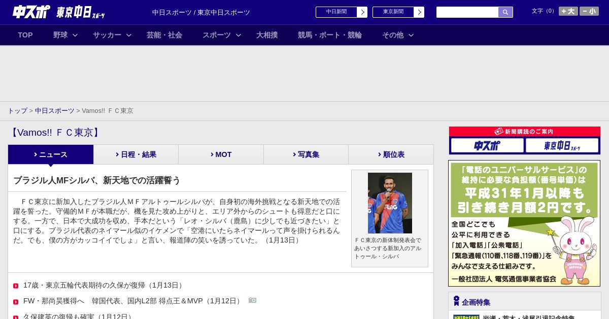
Task: Click red bullet icon before FW・那尚昊 article
Action: coord(16,302)
